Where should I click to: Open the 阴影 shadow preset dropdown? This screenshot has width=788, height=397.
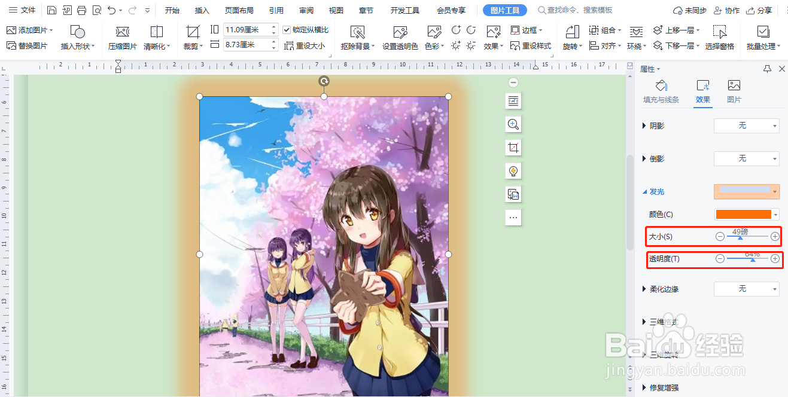click(x=747, y=126)
